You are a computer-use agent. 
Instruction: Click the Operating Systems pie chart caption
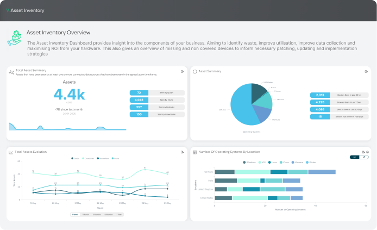[252, 132]
